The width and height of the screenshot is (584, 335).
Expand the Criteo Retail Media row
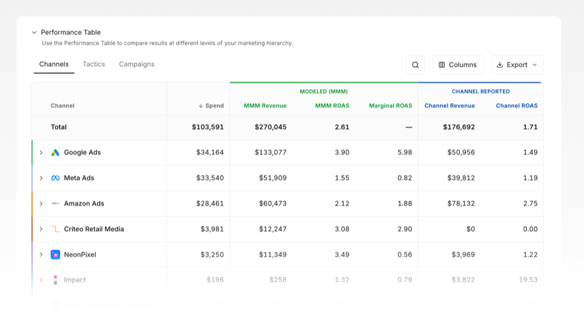(x=41, y=229)
